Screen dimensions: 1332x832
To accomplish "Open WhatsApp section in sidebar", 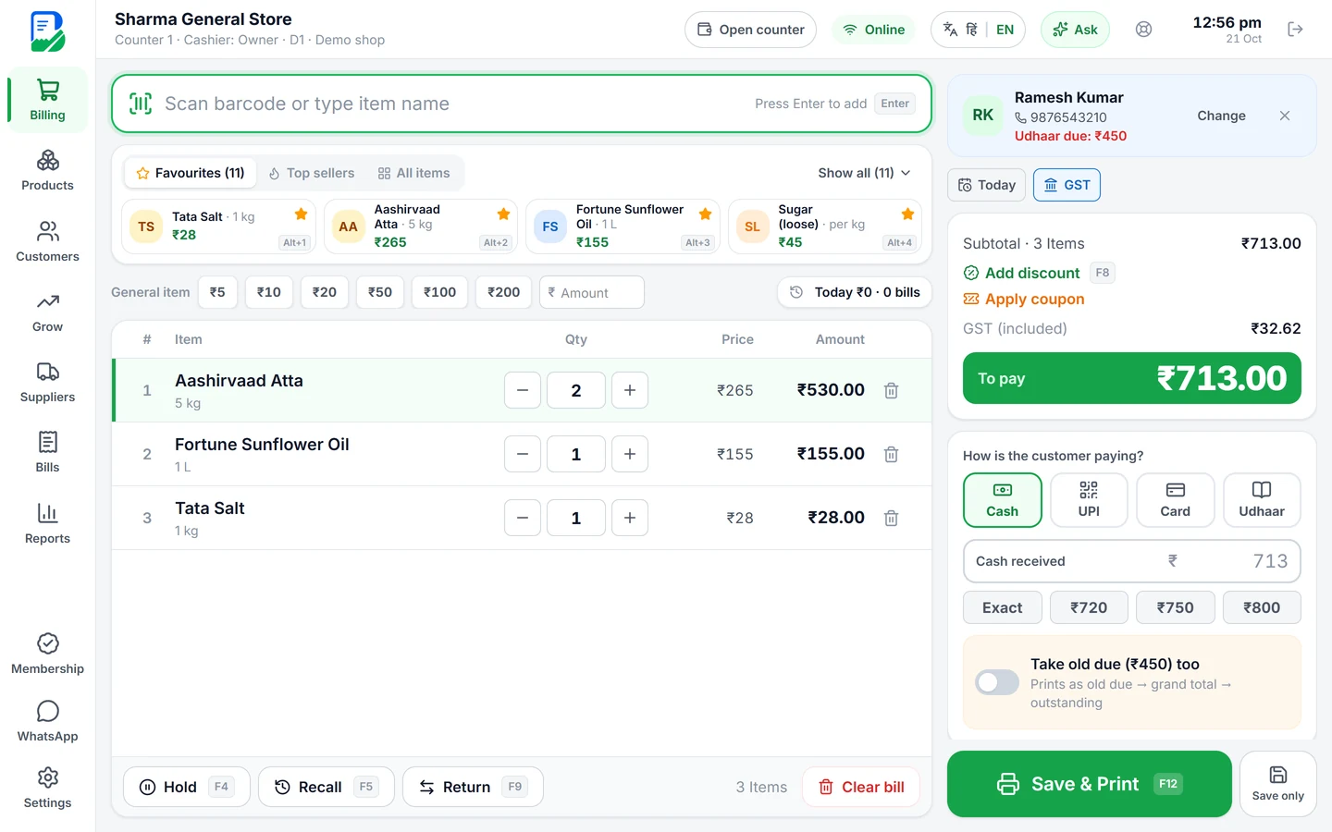I will point(47,721).
